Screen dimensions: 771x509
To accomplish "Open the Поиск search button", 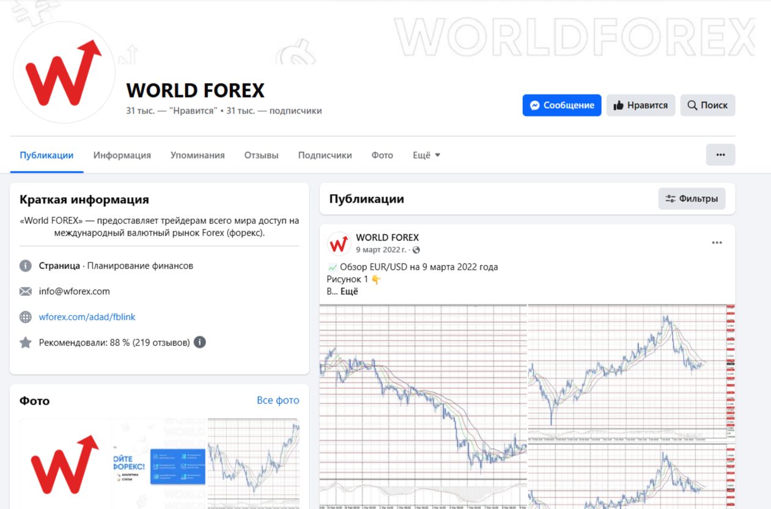I will (707, 105).
